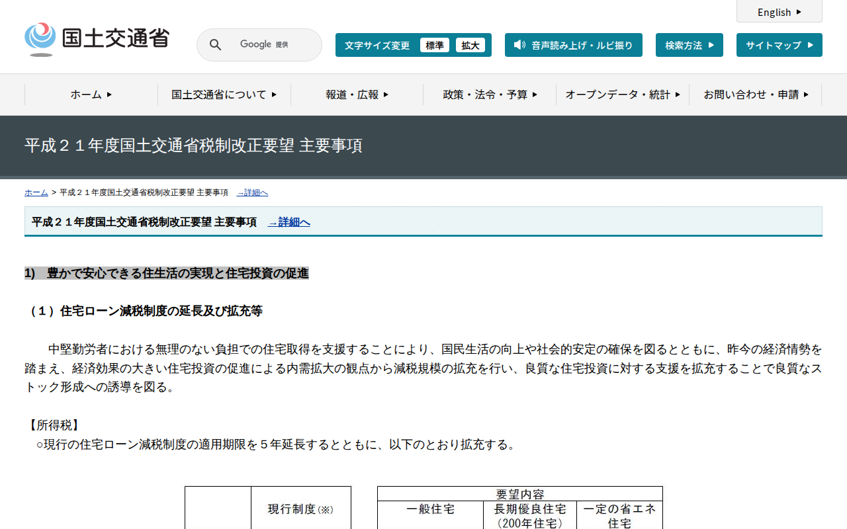
Task: Click the 要望内容 table header
Action: point(520,494)
